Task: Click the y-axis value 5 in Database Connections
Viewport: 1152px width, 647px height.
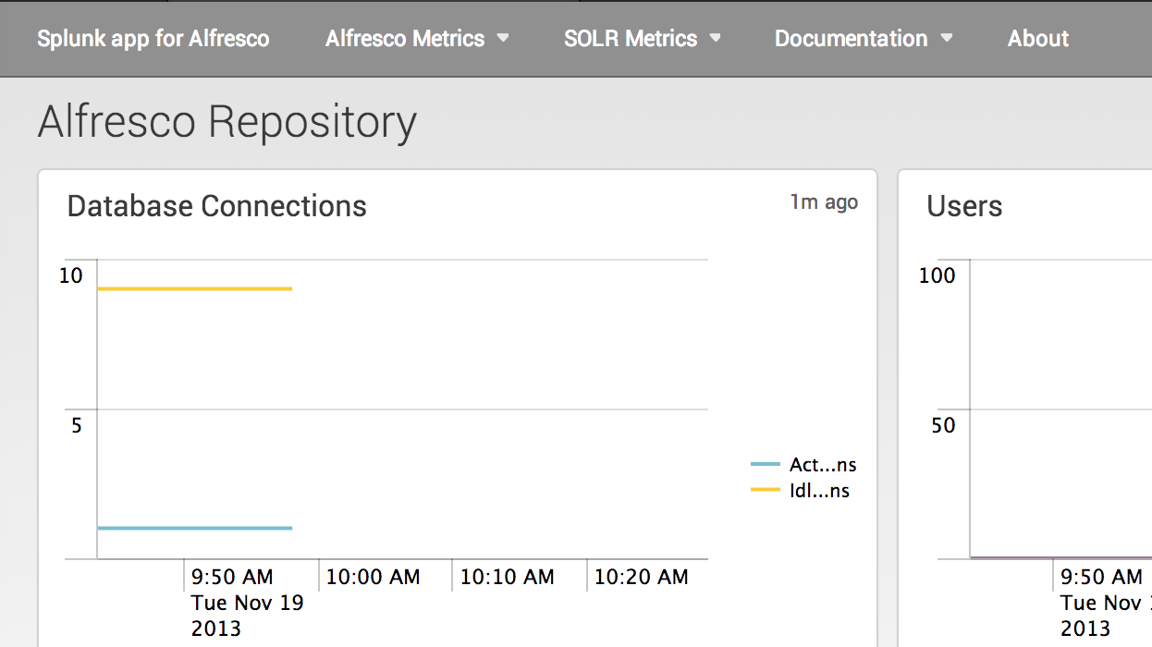Action: pos(77,426)
